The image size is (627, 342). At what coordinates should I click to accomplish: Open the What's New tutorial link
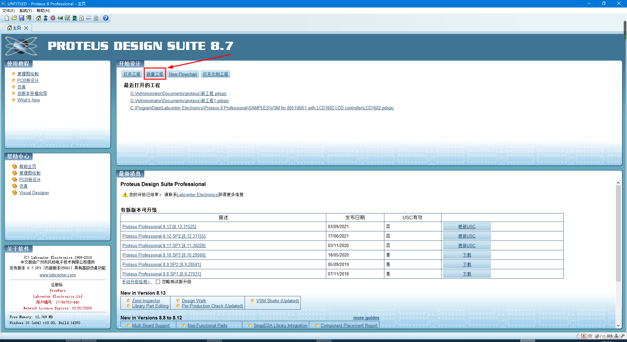pos(29,100)
